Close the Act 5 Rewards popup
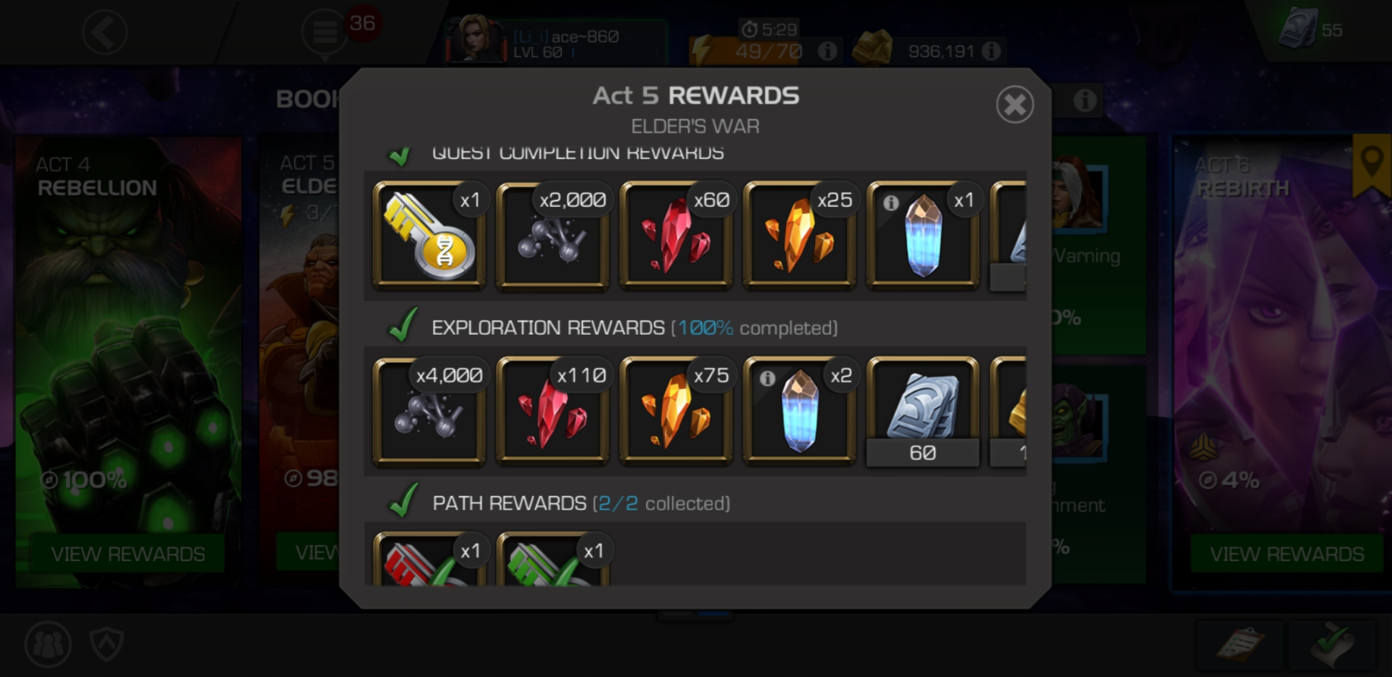This screenshot has height=677, width=1392. 1015,104
